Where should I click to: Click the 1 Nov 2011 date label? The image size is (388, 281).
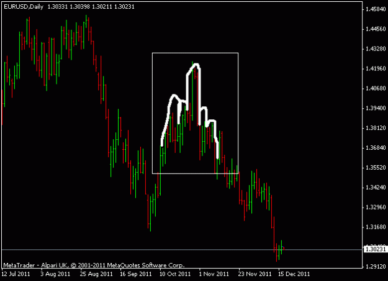point(214,274)
